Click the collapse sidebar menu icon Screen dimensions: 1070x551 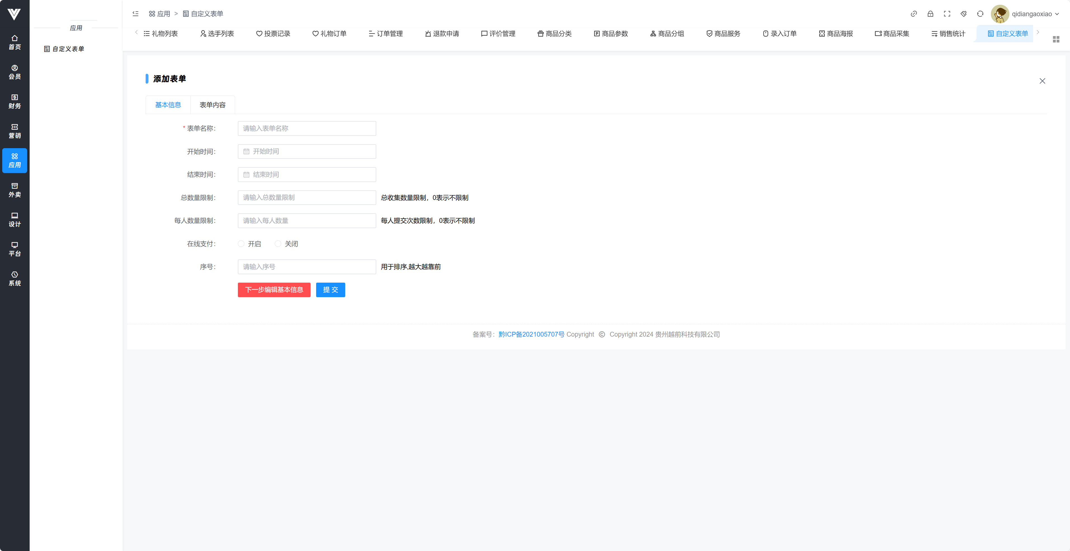click(135, 14)
